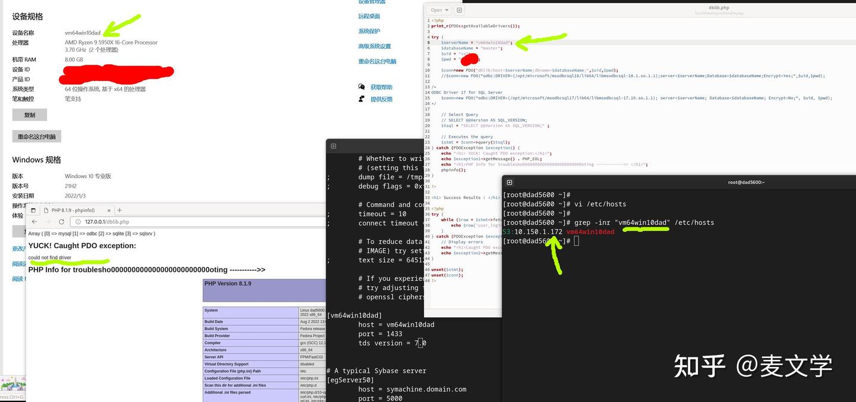Open the 远程桌面 link
This screenshot has height=402, width=856.
click(x=369, y=17)
